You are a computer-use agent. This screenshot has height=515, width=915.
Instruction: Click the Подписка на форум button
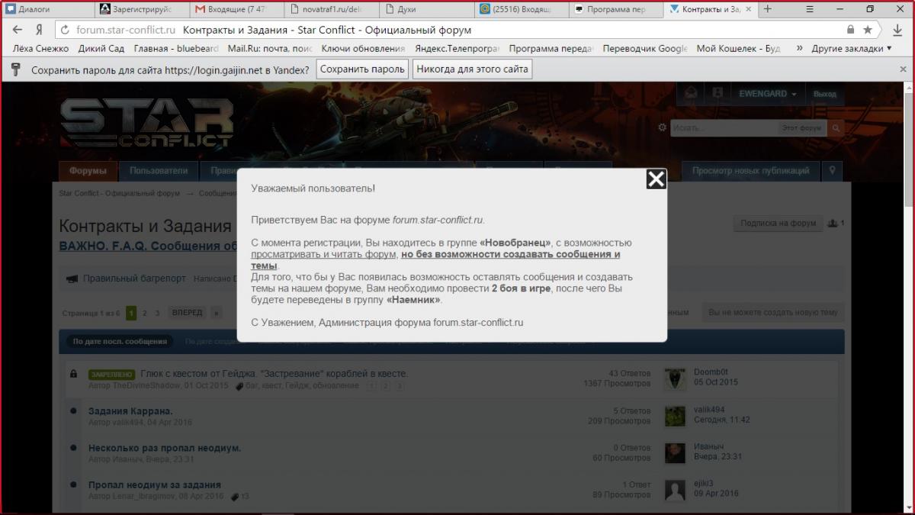tap(779, 224)
